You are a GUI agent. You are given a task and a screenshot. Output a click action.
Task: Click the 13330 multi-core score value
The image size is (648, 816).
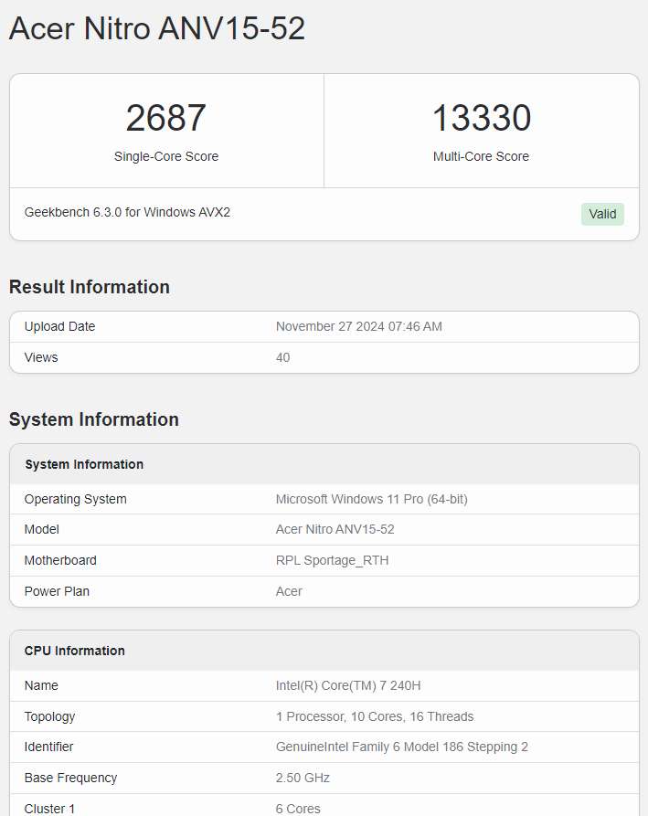point(482,118)
